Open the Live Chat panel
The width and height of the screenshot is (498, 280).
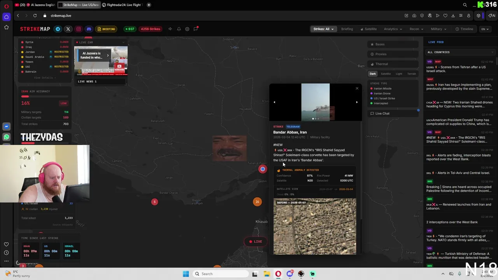[x=393, y=114]
